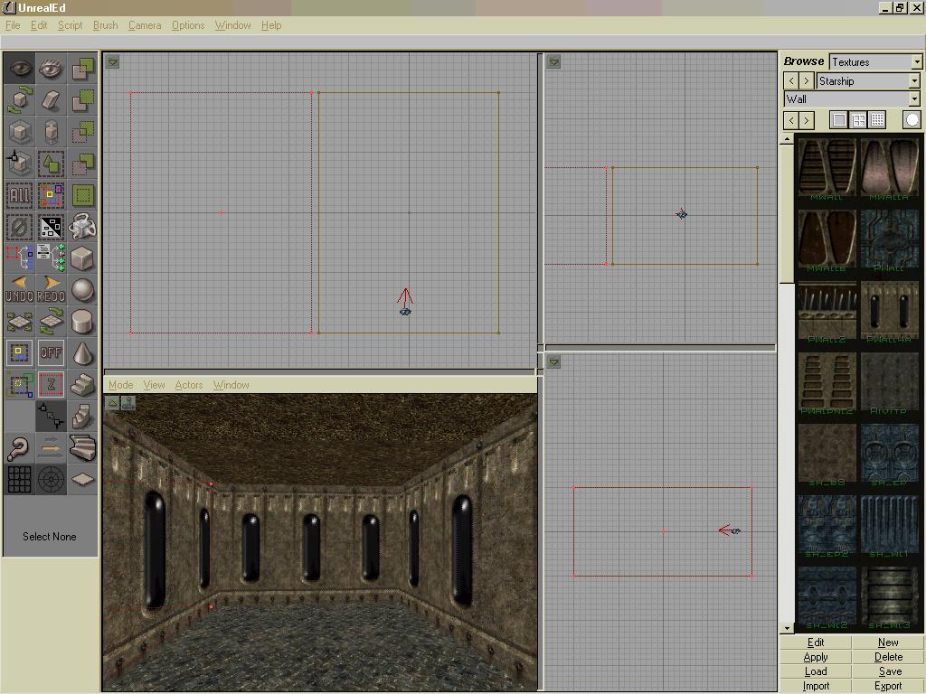This screenshot has height=694, width=926.
Task: Expand the Starship texture package dropdown
Action: pos(867,80)
